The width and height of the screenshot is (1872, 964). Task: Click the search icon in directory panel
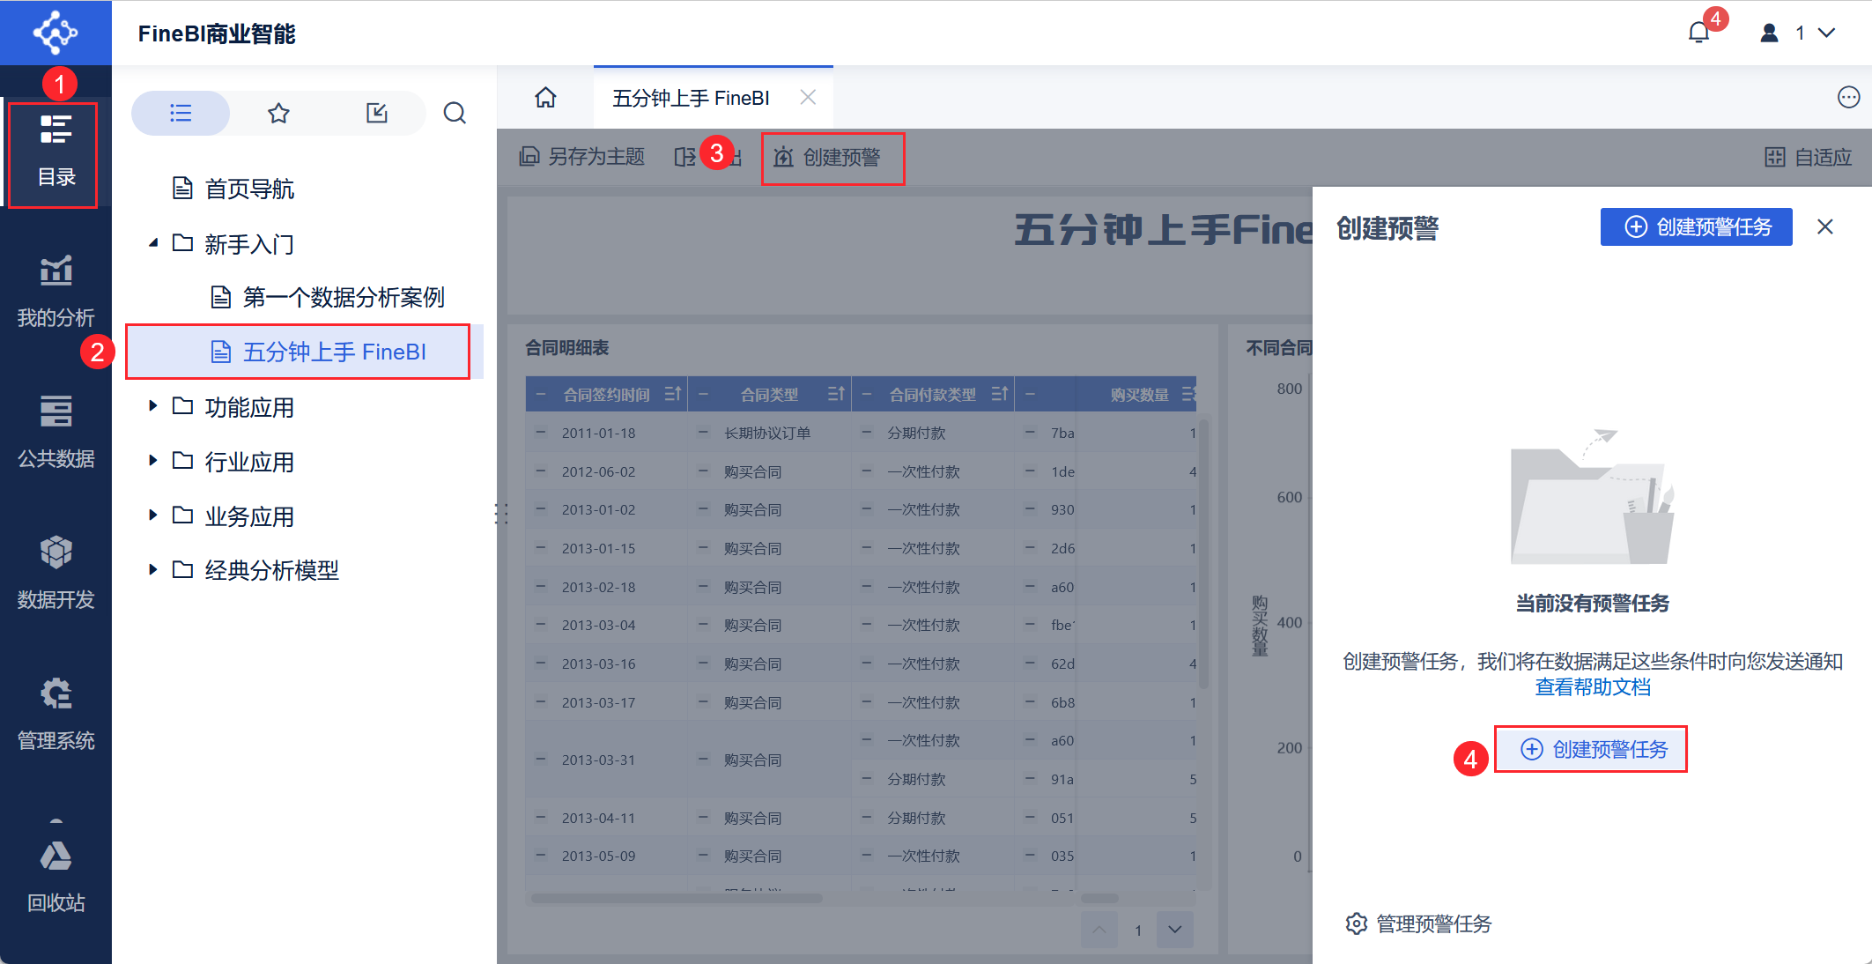pyautogui.click(x=455, y=113)
